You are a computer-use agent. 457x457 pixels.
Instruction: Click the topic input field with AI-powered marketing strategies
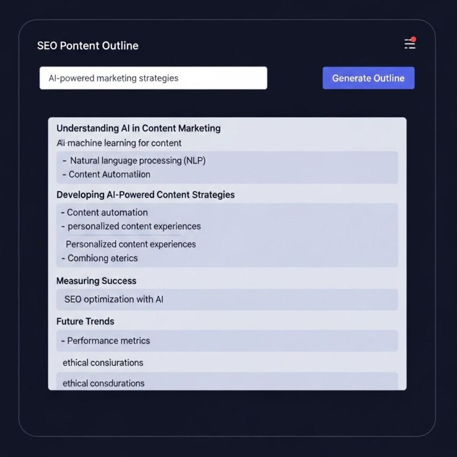153,78
